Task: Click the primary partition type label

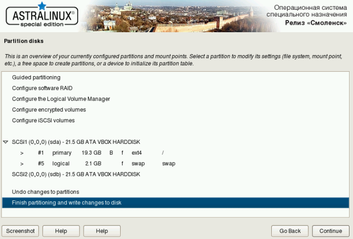Action: click(62, 153)
